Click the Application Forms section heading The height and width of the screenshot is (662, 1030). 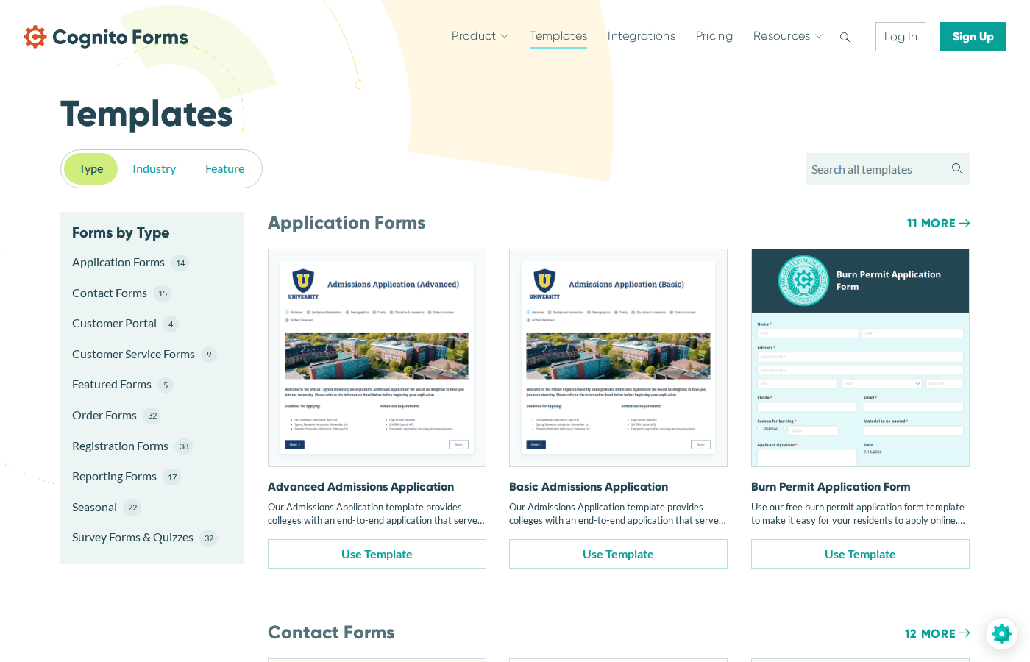pyautogui.click(x=347, y=223)
